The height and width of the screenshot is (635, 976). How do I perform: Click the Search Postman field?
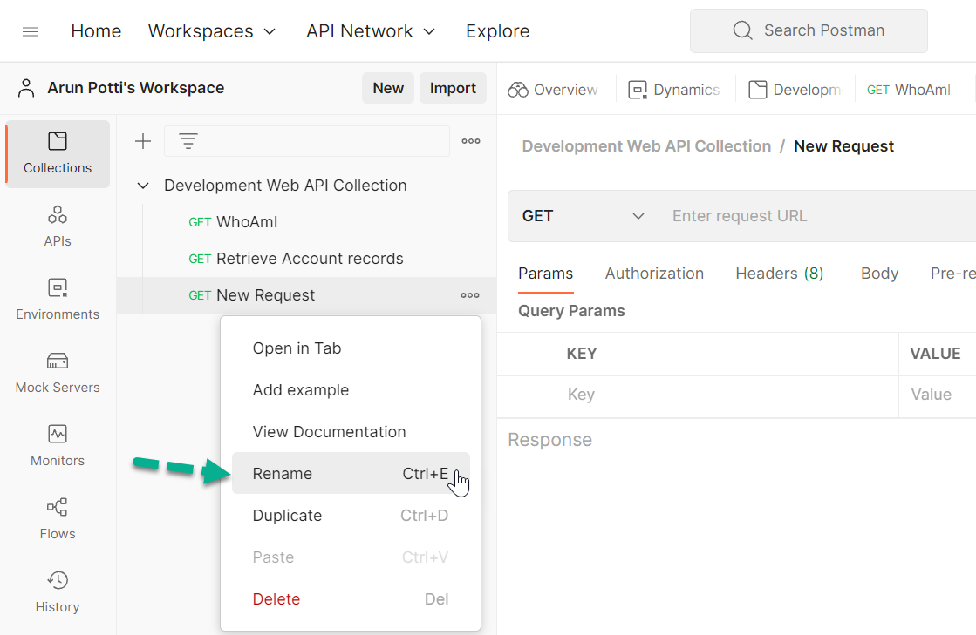pyautogui.click(x=809, y=30)
